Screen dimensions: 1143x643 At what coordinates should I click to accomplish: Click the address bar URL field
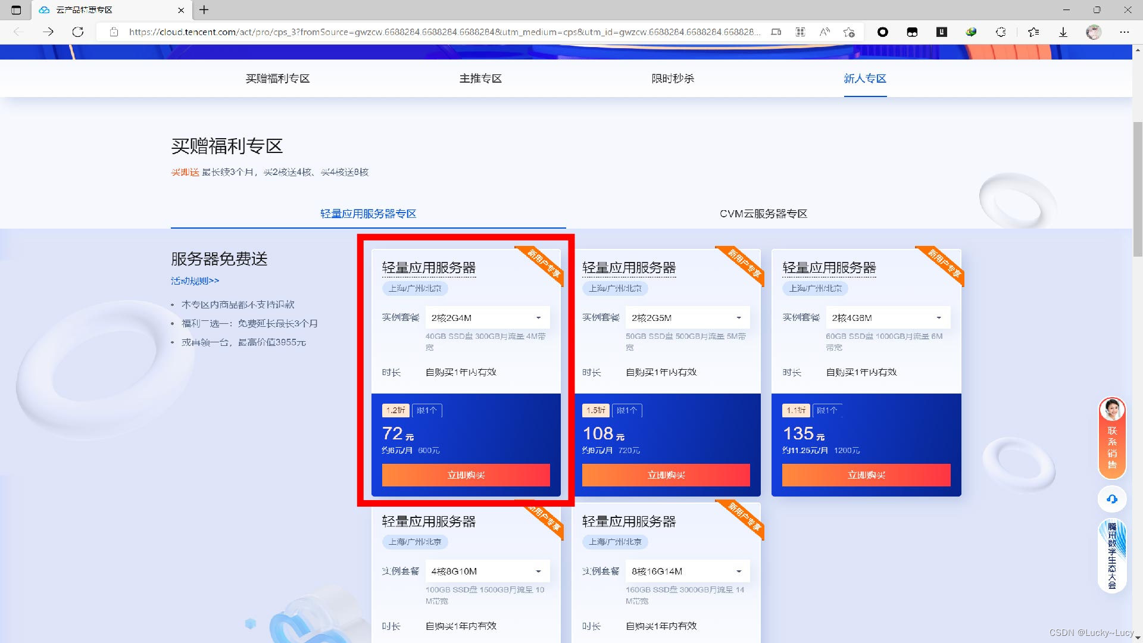444,32
